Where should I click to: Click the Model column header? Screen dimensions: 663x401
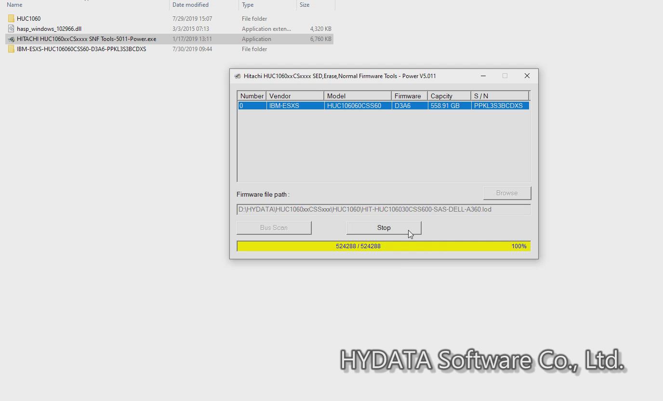point(358,96)
